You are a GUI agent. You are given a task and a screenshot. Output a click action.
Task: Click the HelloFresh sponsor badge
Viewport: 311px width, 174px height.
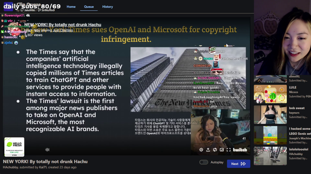tap(14, 147)
